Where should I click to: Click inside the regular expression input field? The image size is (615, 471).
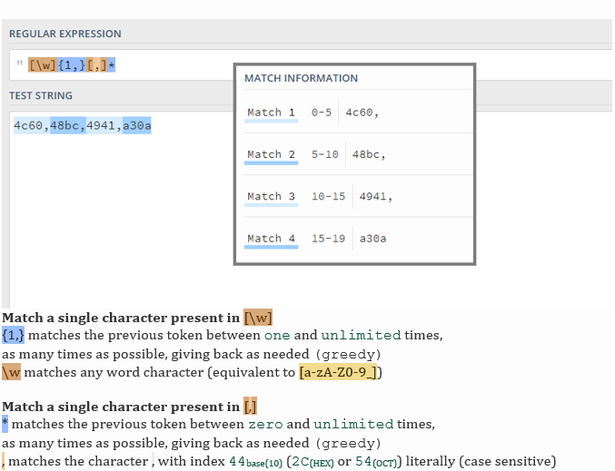point(173,65)
